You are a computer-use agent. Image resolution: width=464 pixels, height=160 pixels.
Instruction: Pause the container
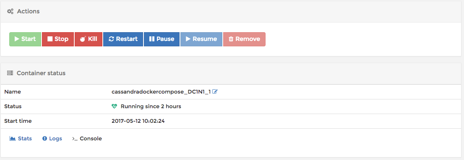click(162, 39)
